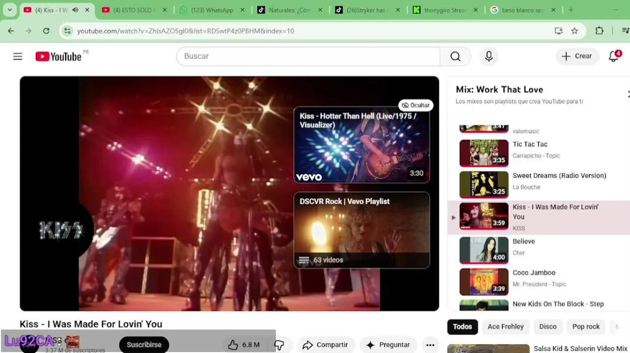
Task: Expand the tab search dropdown arrow
Action: (x=9, y=10)
